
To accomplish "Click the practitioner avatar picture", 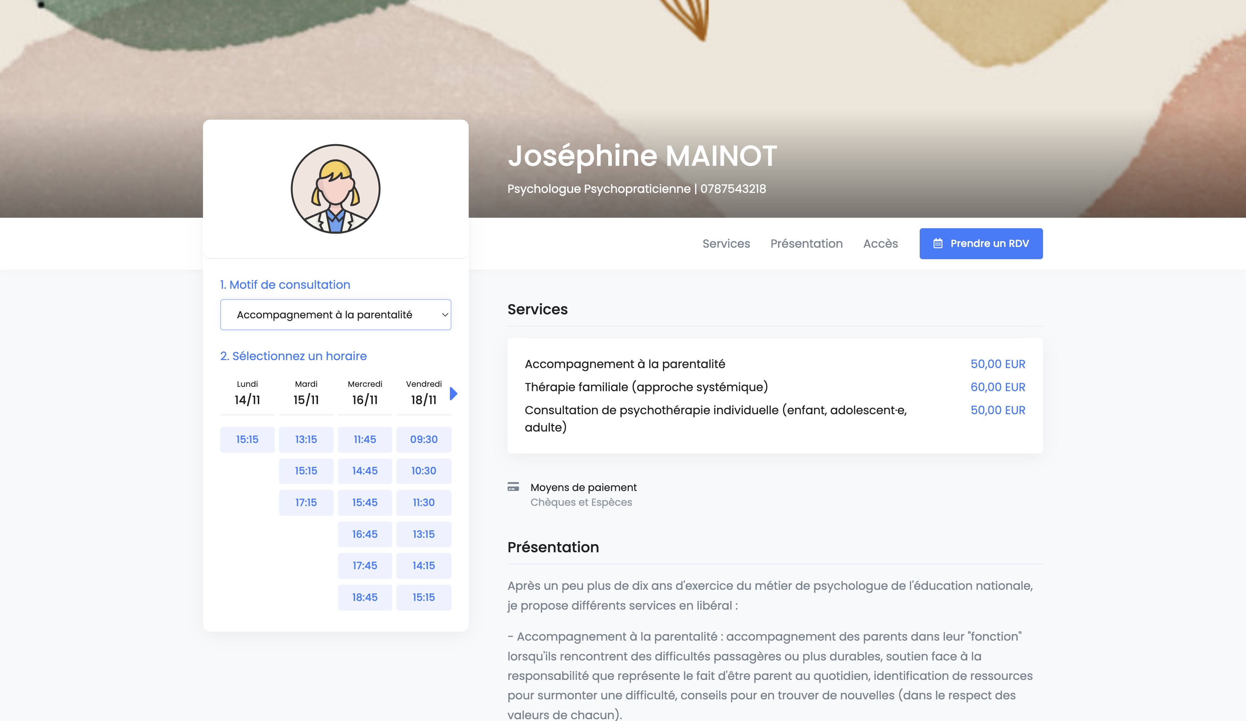I will (x=335, y=189).
